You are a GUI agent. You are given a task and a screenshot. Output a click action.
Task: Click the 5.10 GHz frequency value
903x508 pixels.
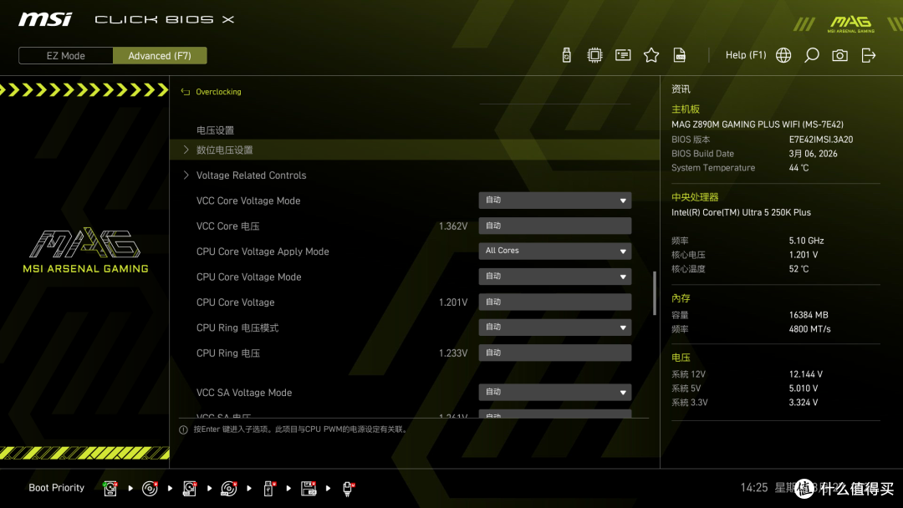pos(806,241)
